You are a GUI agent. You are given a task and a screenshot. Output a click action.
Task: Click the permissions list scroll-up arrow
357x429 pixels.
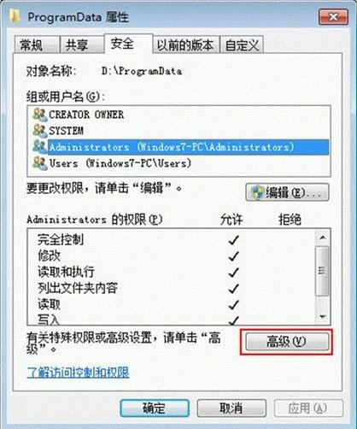click(x=323, y=238)
